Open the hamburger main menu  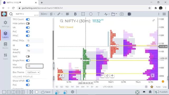coord(164,14)
